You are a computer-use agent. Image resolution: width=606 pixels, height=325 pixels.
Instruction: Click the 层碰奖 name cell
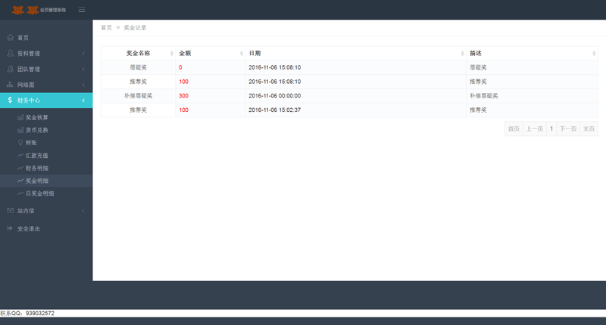pyautogui.click(x=138, y=67)
